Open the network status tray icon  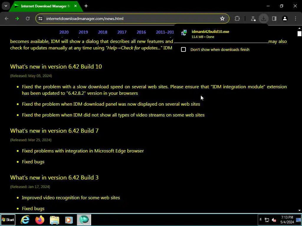[x=267, y=220]
